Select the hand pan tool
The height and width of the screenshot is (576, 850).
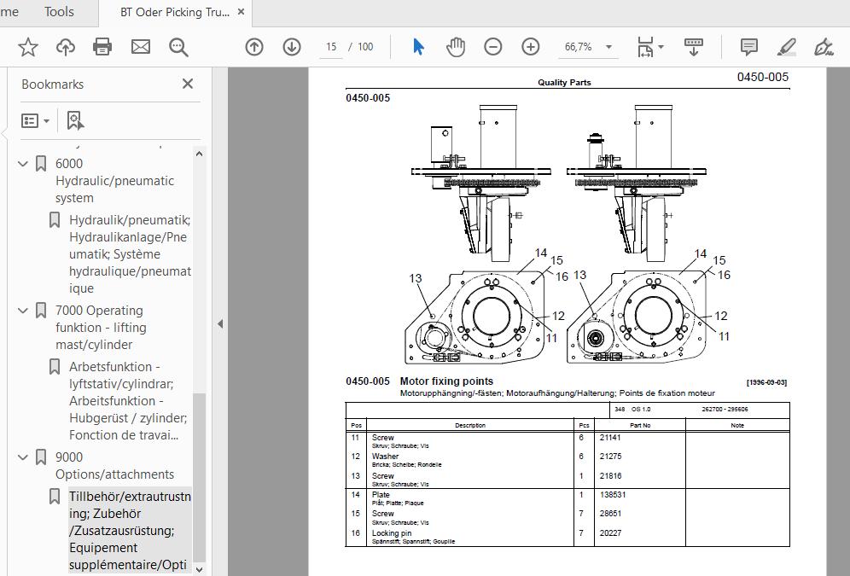coord(456,47)
